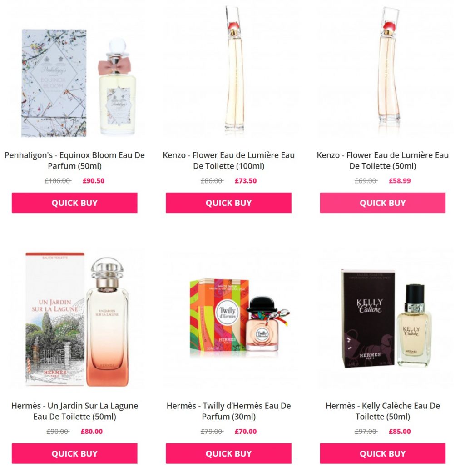Screen dimensions: 465x472
Task: Quick buy Hermès Kelly Calèche
Action: click(x=382, y=453)
